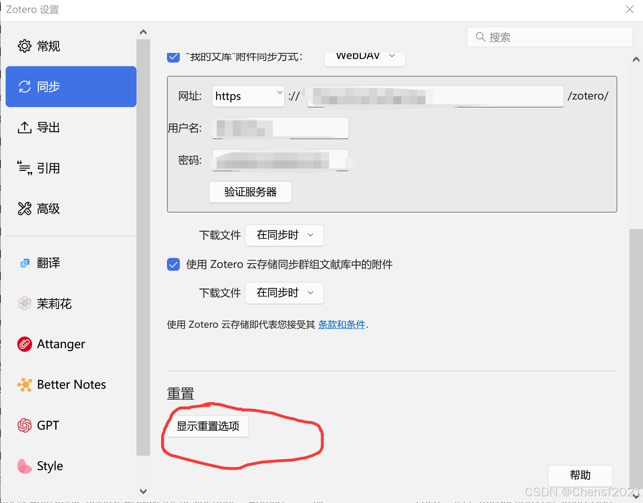
Task: Open the Better Notes preferences pane
Action: (71, 385)
